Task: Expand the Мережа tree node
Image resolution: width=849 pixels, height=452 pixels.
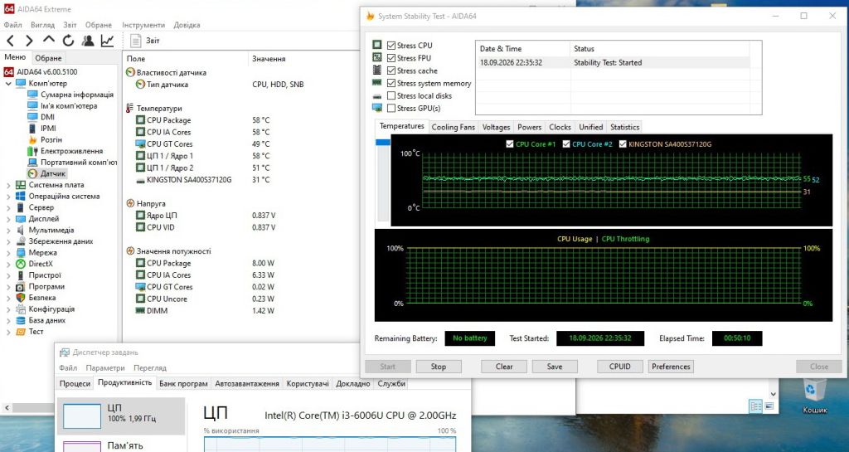Action: pyautogui.click(x=8, y=253)
